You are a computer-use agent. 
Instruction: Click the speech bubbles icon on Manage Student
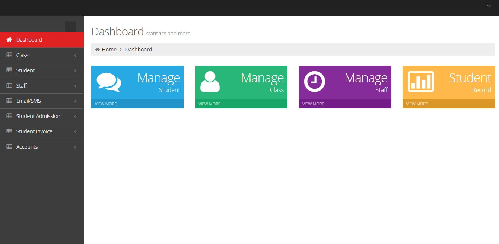[x=109, y=82]
